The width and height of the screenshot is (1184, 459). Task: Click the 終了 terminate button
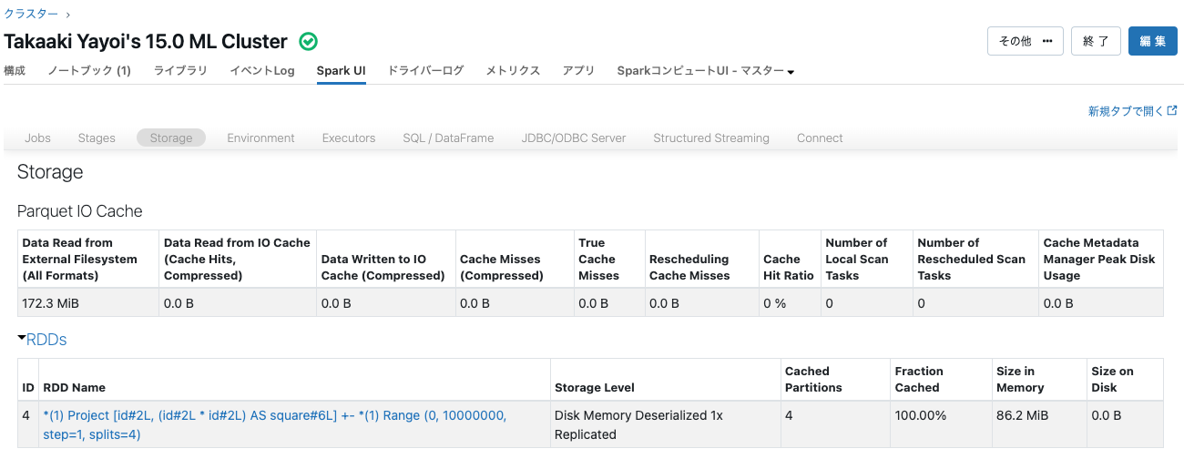pyautogui.click(x=1096, y=41)
